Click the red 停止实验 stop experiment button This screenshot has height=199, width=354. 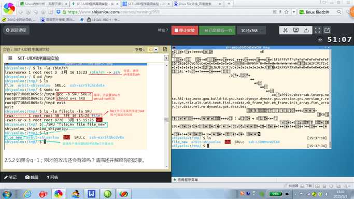point(185,30)
